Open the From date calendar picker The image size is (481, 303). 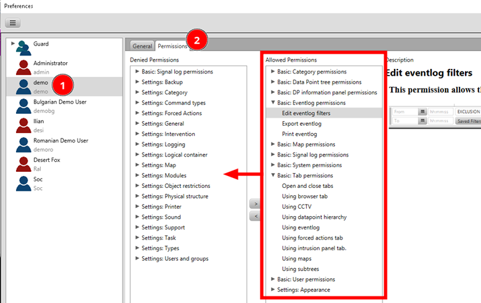(423, 112)
